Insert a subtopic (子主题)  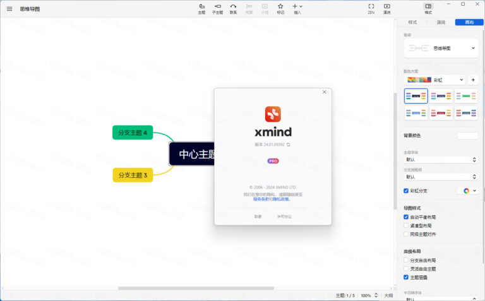(x=217, y=9)
